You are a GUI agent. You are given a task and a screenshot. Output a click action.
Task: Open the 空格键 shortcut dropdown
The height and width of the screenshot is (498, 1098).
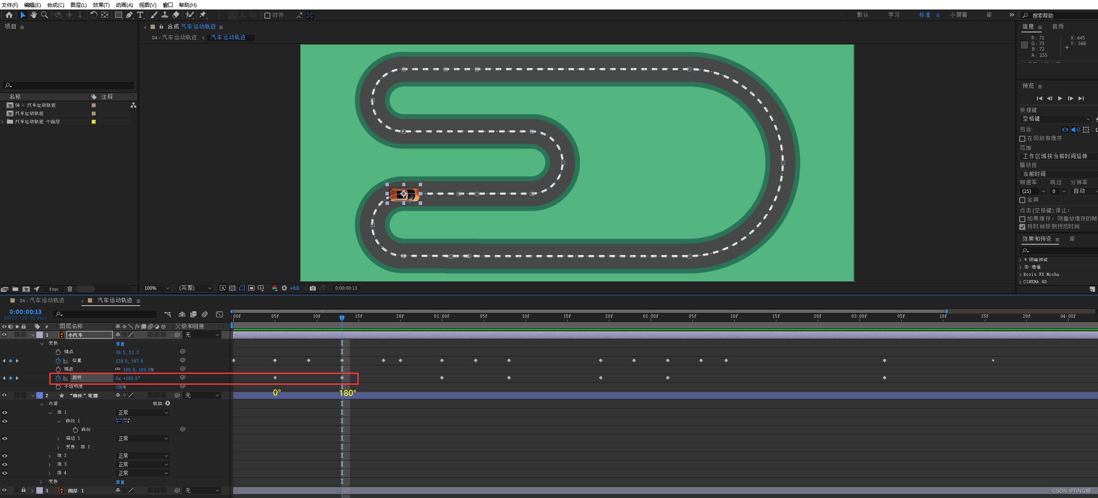(x=1056, y=119)
